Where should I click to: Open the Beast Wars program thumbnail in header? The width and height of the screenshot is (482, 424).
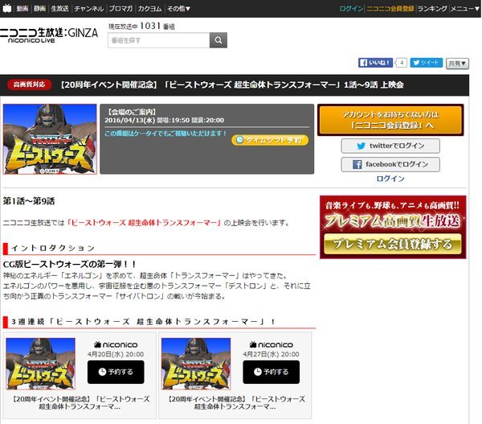click(50, 139)
